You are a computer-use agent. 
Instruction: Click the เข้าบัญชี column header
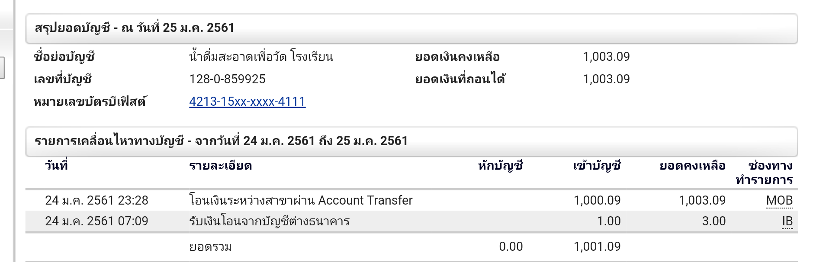(597, 166)
